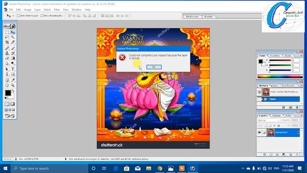
Task: Click add layer style icon
Action: click(264, 155)
